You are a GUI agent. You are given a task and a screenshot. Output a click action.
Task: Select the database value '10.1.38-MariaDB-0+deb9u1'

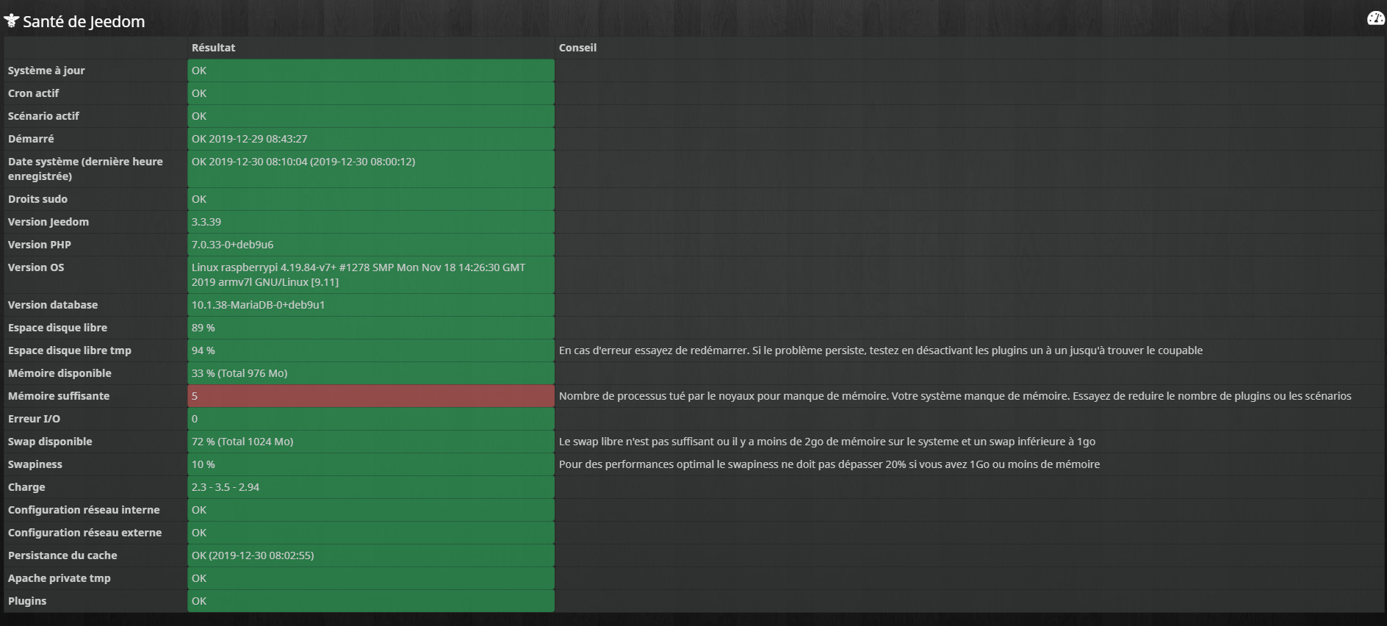(258, 305)
